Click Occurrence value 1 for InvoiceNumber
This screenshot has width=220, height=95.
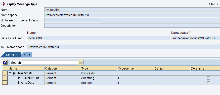pos(136,78)
